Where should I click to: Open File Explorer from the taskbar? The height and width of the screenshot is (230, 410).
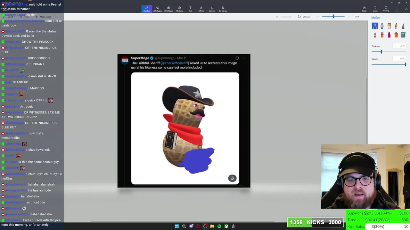pos(212,226)
